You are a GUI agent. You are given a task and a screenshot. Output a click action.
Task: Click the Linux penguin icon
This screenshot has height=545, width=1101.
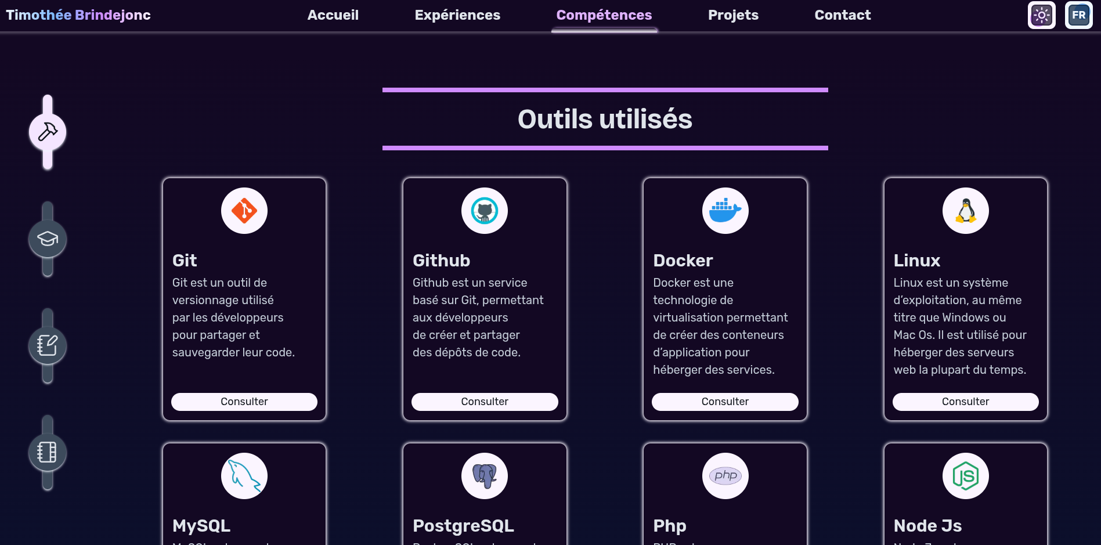[966, 211]
